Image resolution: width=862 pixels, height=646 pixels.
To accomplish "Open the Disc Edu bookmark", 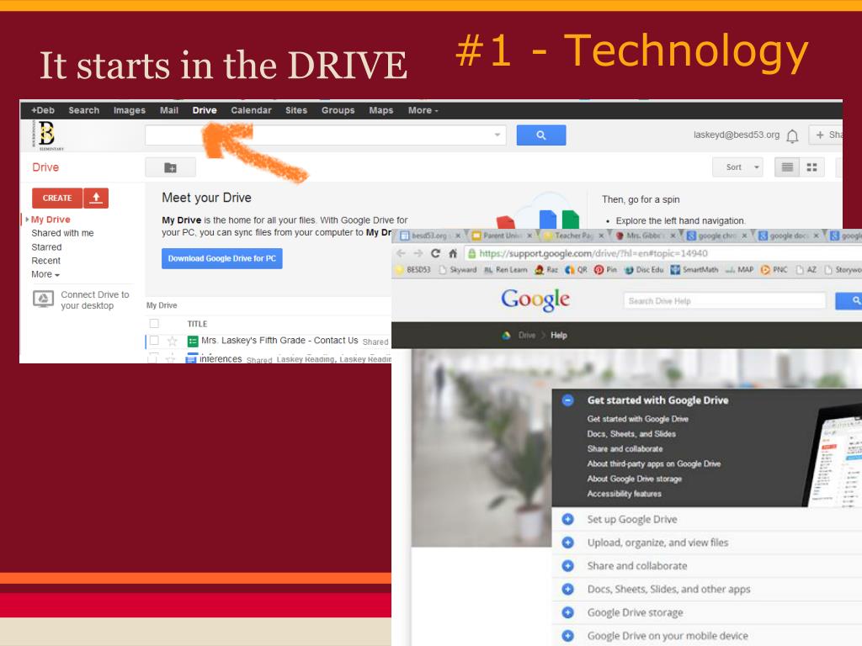I will click(x=644, y=270).
